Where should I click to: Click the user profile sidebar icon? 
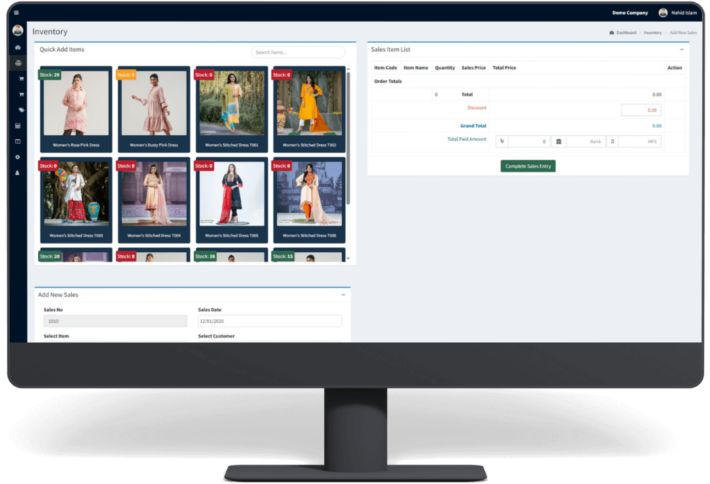pos(18,173)
